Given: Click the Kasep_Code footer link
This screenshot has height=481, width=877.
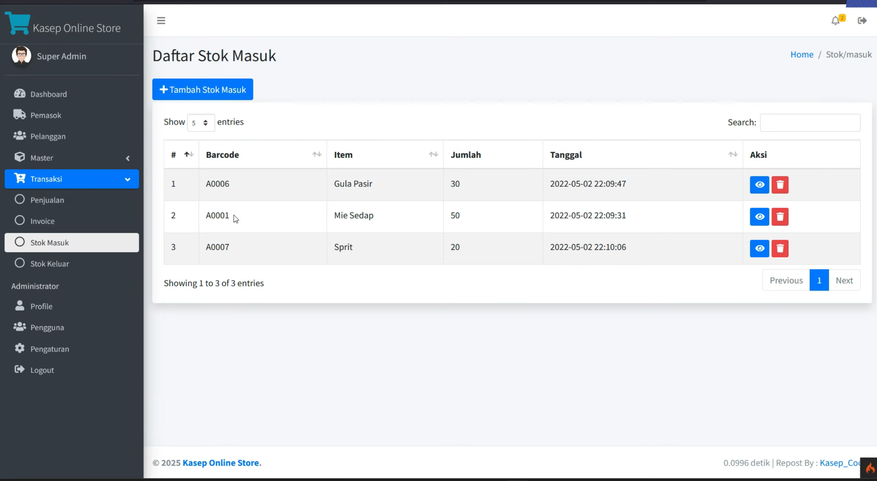Looking at the screenshot, I should click(x=840, y=463).
